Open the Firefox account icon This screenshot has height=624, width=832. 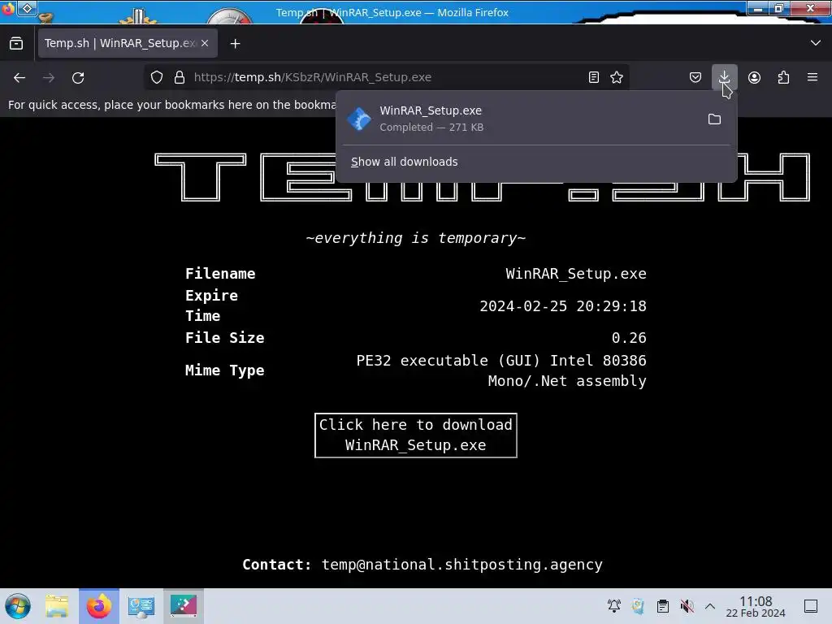[x=754, y=77]
